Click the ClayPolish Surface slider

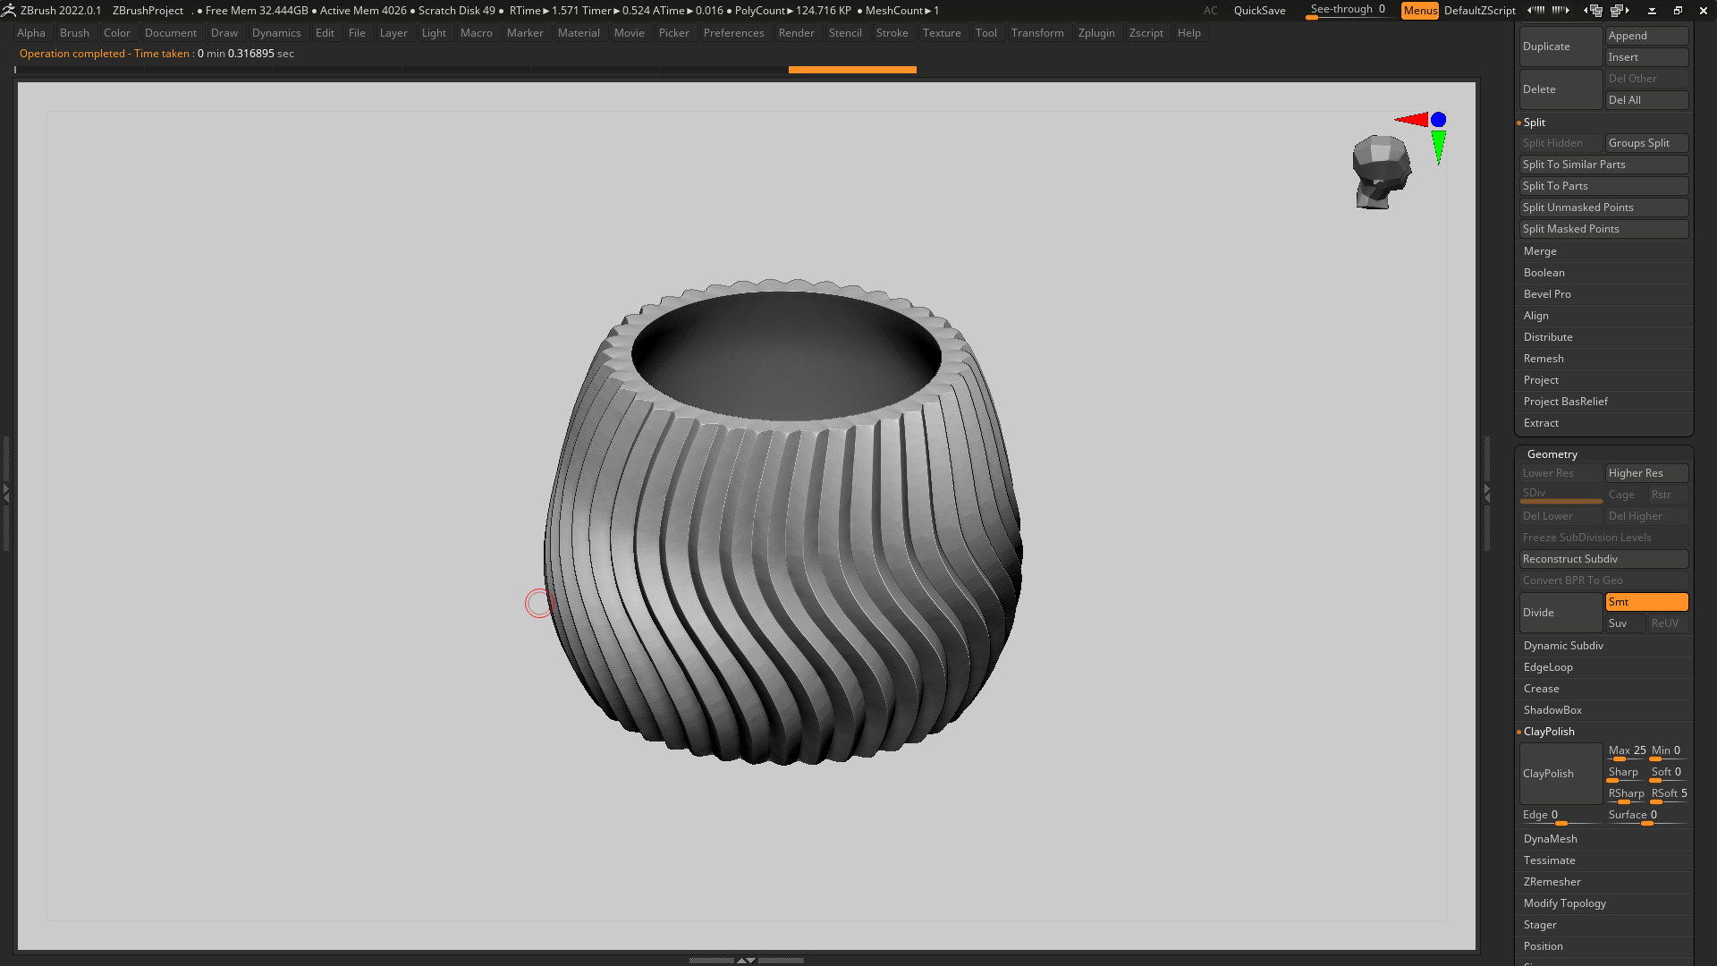pos(1646,816)
